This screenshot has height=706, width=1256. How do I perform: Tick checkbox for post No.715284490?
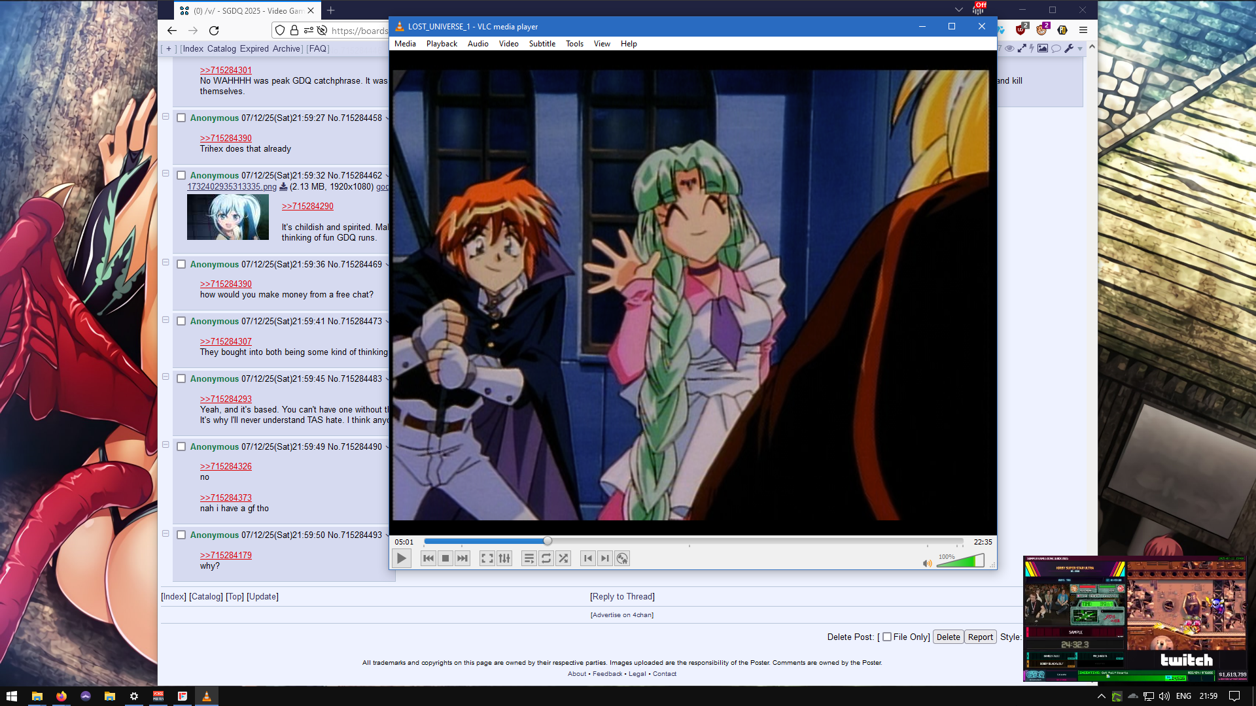click(x=181, y=447)
